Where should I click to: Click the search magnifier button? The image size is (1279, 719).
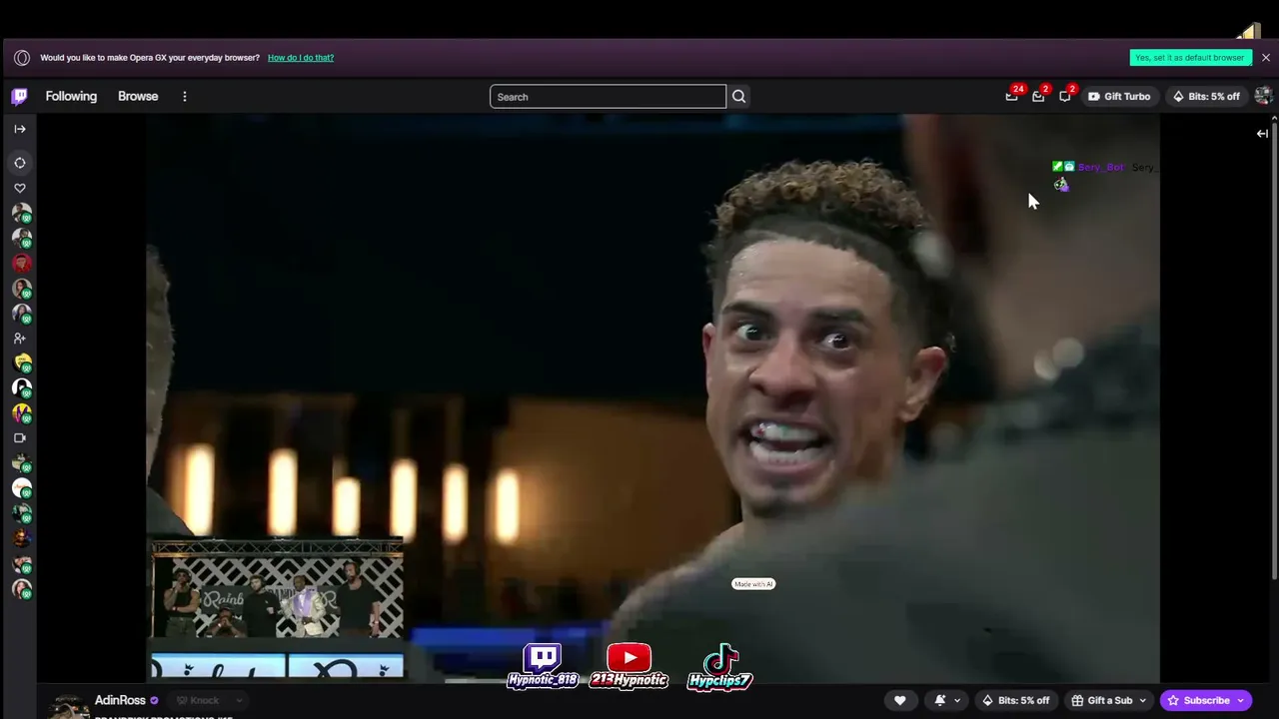coord(738,96)
